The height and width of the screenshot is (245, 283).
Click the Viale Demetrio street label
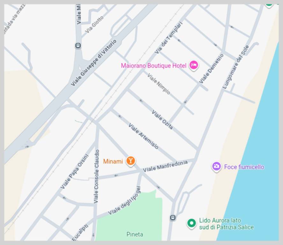(x=211, y=69)
